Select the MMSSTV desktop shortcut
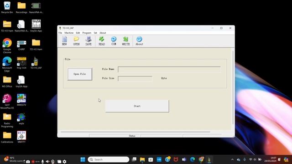 pyautogui.click(x=21, y=100)
